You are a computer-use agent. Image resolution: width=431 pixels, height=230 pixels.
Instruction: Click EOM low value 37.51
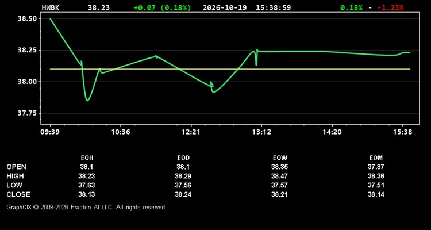pos(376,185)
